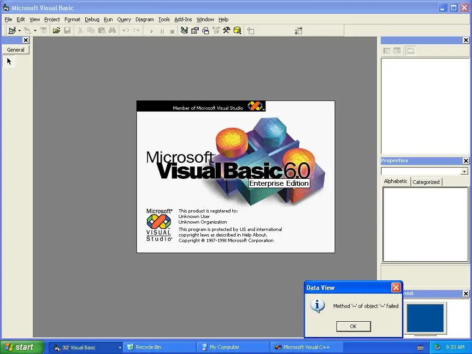Open the File menu
Image resolution: width=472 pixels, height=354 pixels.
8,19
